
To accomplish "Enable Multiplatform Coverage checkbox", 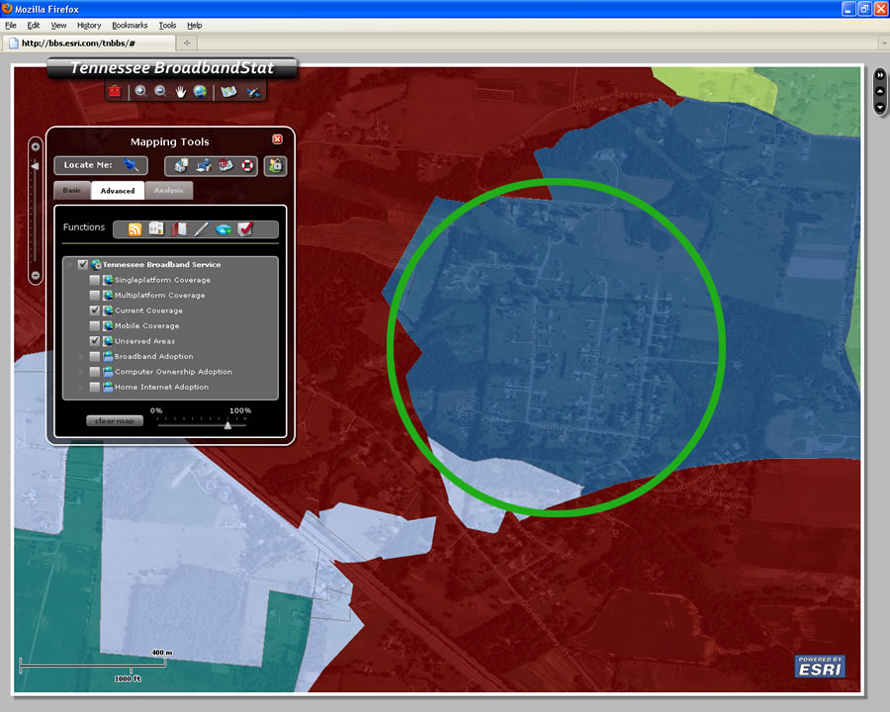I will pyautogui.click(x=95, y=296).
